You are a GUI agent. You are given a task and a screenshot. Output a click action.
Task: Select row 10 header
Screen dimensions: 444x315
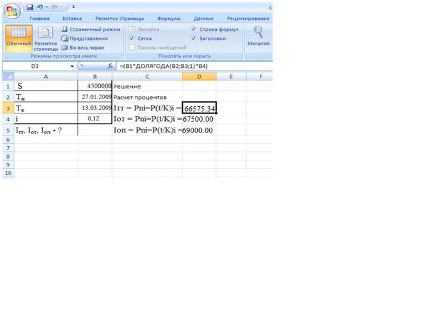point(8,173)
